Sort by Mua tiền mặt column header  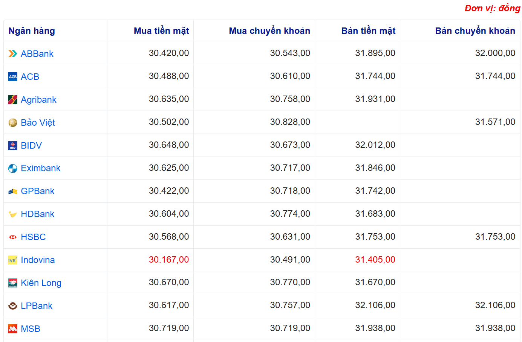[161, 31]
